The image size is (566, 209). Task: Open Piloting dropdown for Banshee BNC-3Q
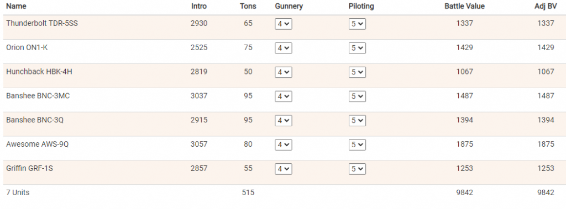coord(357,120)
